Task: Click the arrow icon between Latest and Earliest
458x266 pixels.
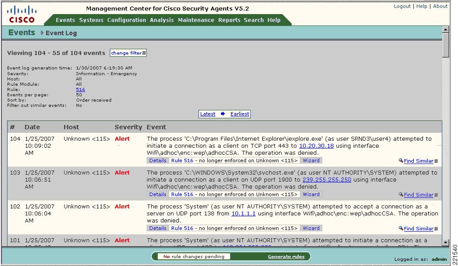Action: 223,114
